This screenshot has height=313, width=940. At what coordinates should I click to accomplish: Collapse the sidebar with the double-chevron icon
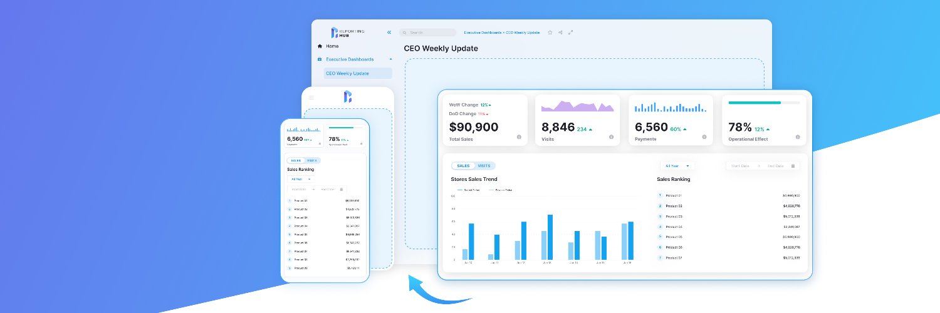pyautogui.click(x=389, y=32)
